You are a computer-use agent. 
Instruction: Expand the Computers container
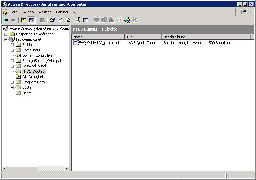click(x=12, y=50)
